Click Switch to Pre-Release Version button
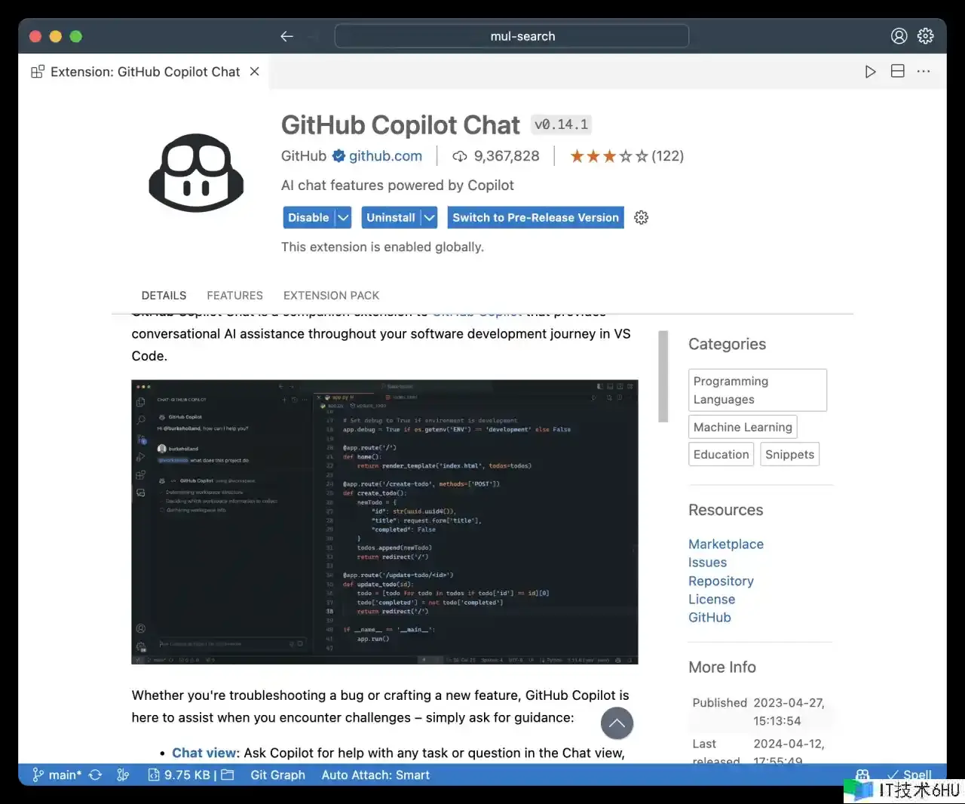Image resolution: width=965 pixels, height=804 pixels. pyautogui.click(x=535, y=217)
